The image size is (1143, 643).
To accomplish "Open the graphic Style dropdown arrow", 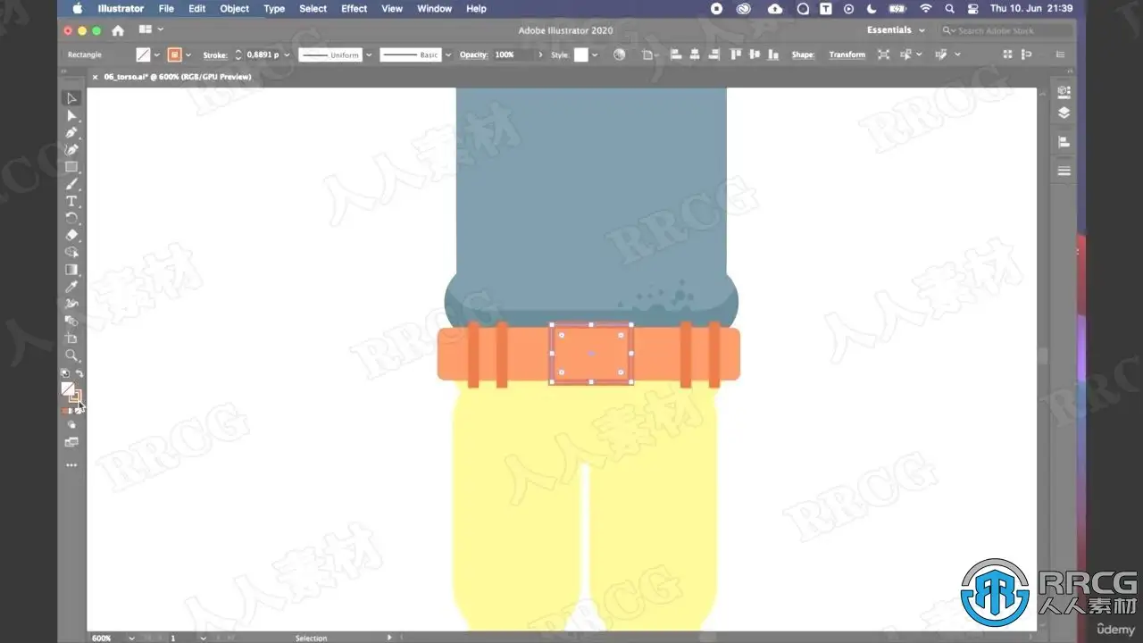I will [x=595, y=54].
